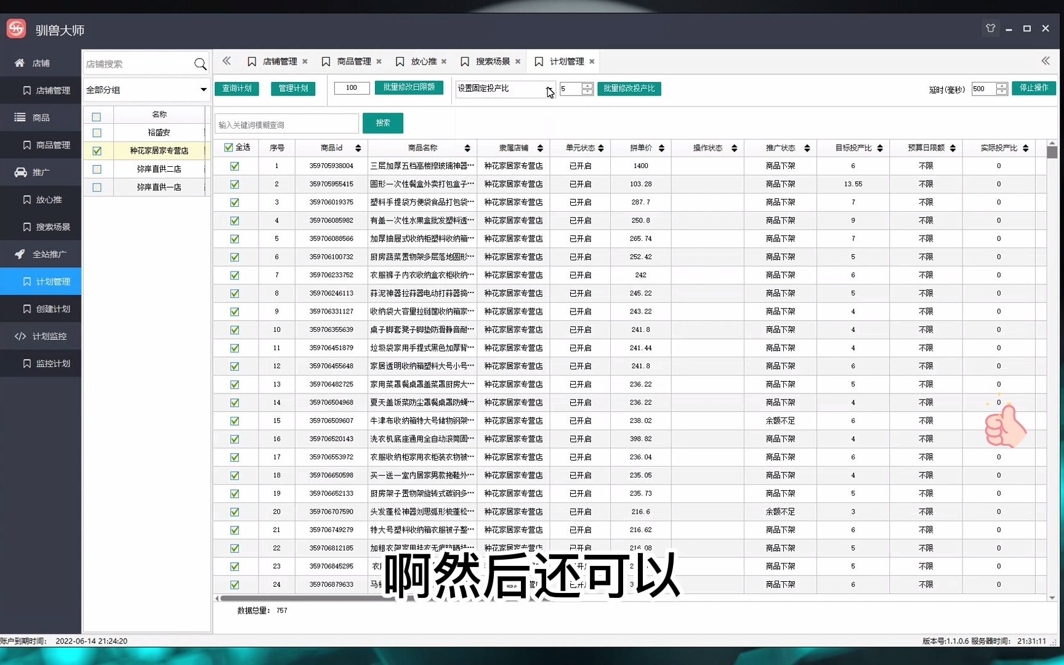This screenshot has height=665, width=1064.
Task: Check the 裕盛安 store checkbox
Action: [97, 132]
